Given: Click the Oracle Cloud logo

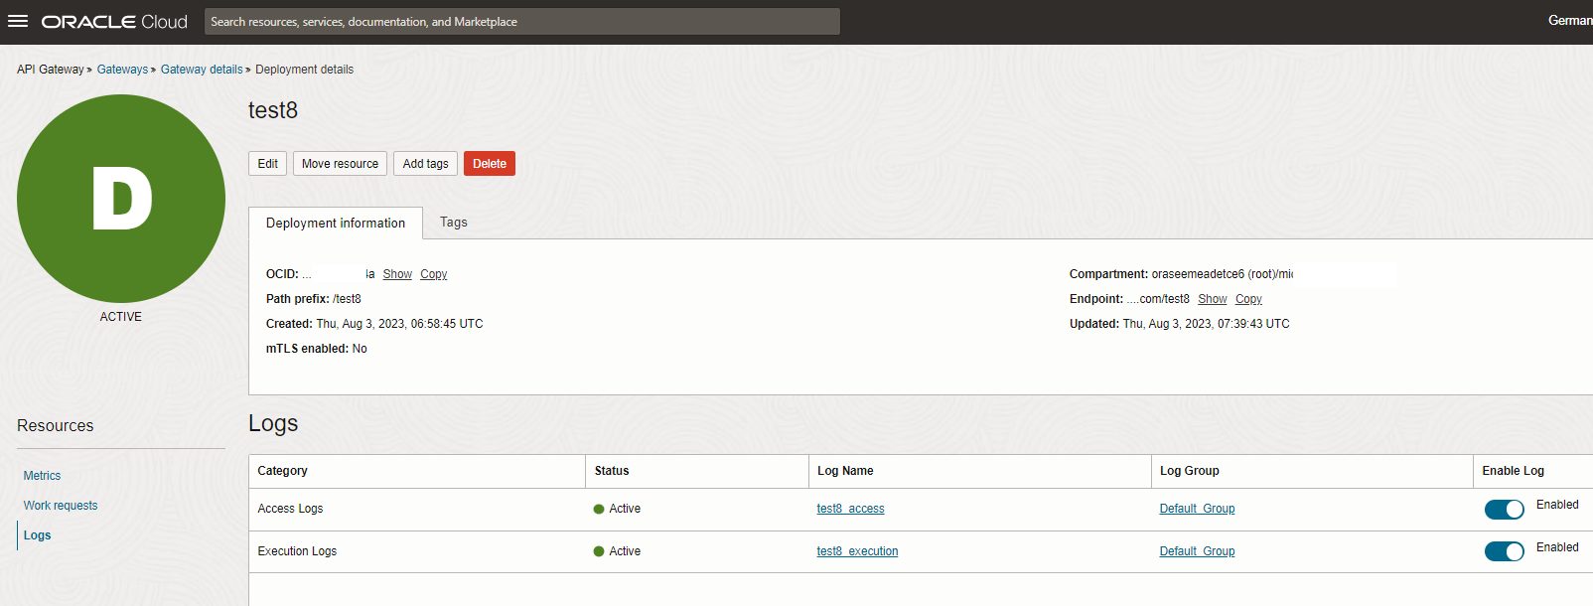Looking at the screenshot, I should [x=114, y=22].
